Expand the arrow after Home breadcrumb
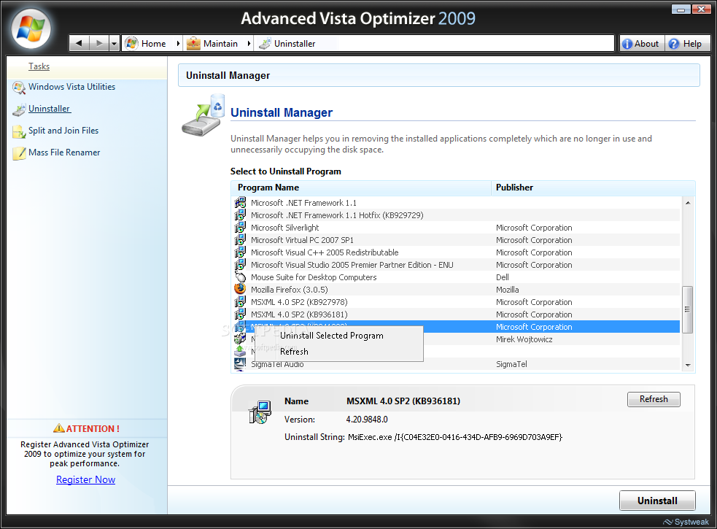Viewport: 717px width, 529px height. 178,44
